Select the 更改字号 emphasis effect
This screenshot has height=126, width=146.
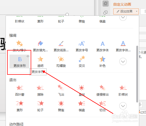(82, 46)
